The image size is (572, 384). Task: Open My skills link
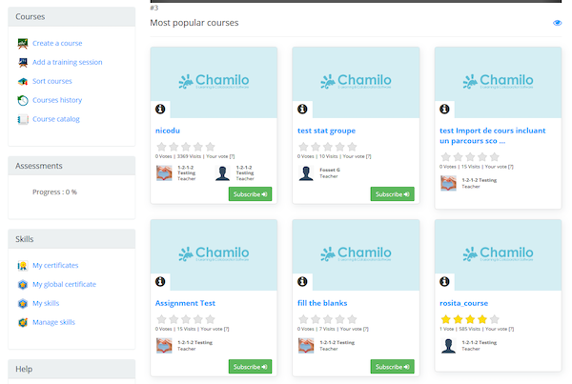(x=46, y=303)
